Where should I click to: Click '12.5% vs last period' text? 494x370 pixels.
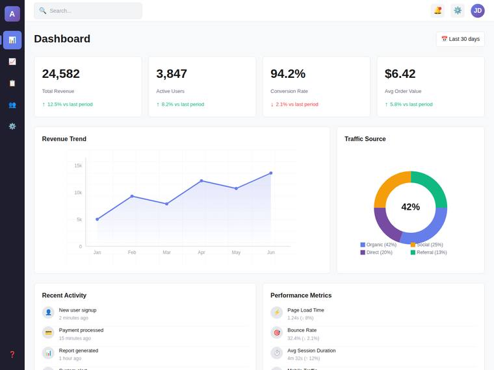70,104
